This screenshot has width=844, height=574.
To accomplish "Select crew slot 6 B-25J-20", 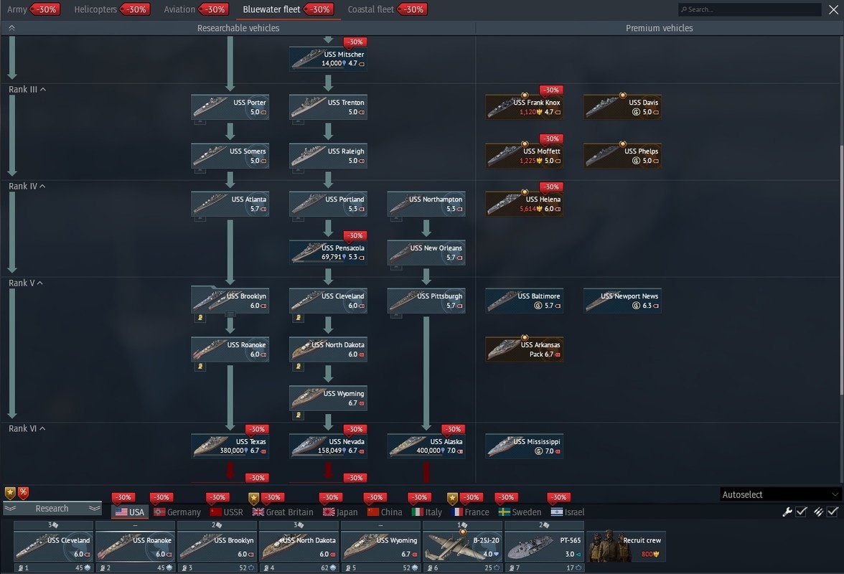I will pyautogui.click(x=462, y=546).
